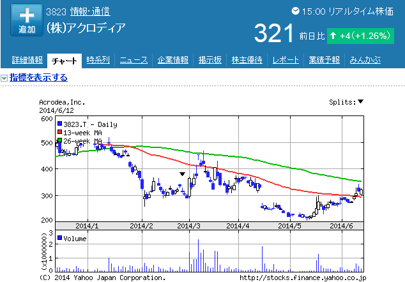Click the red 13-week MA legend swatch
The height and width of the screenshot is (282, 405).
click(59, 132)
